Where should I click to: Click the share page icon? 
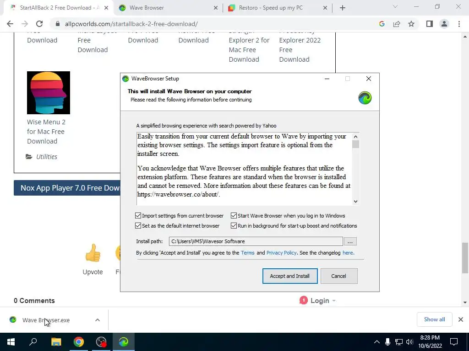(397, 24)
